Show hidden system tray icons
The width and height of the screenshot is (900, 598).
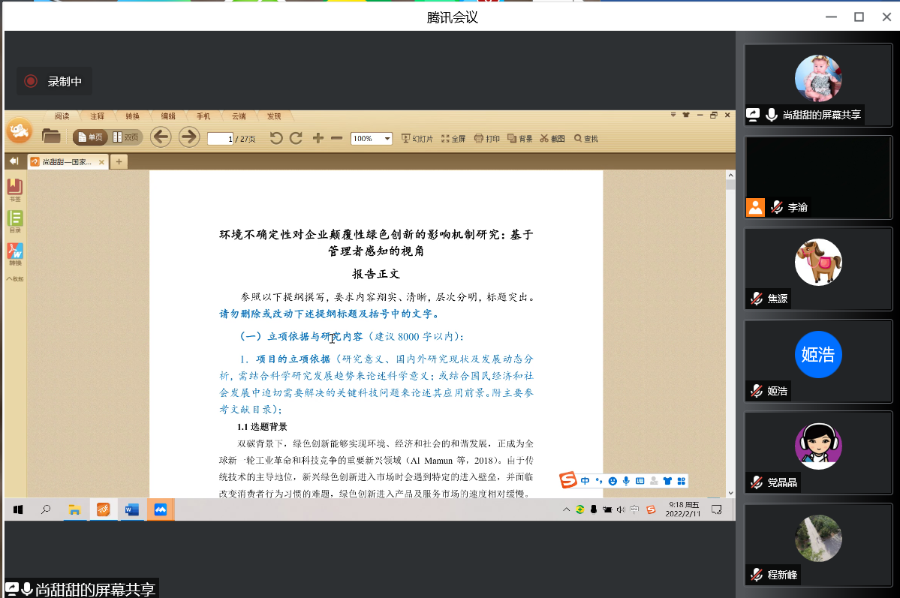click(567, 510)
